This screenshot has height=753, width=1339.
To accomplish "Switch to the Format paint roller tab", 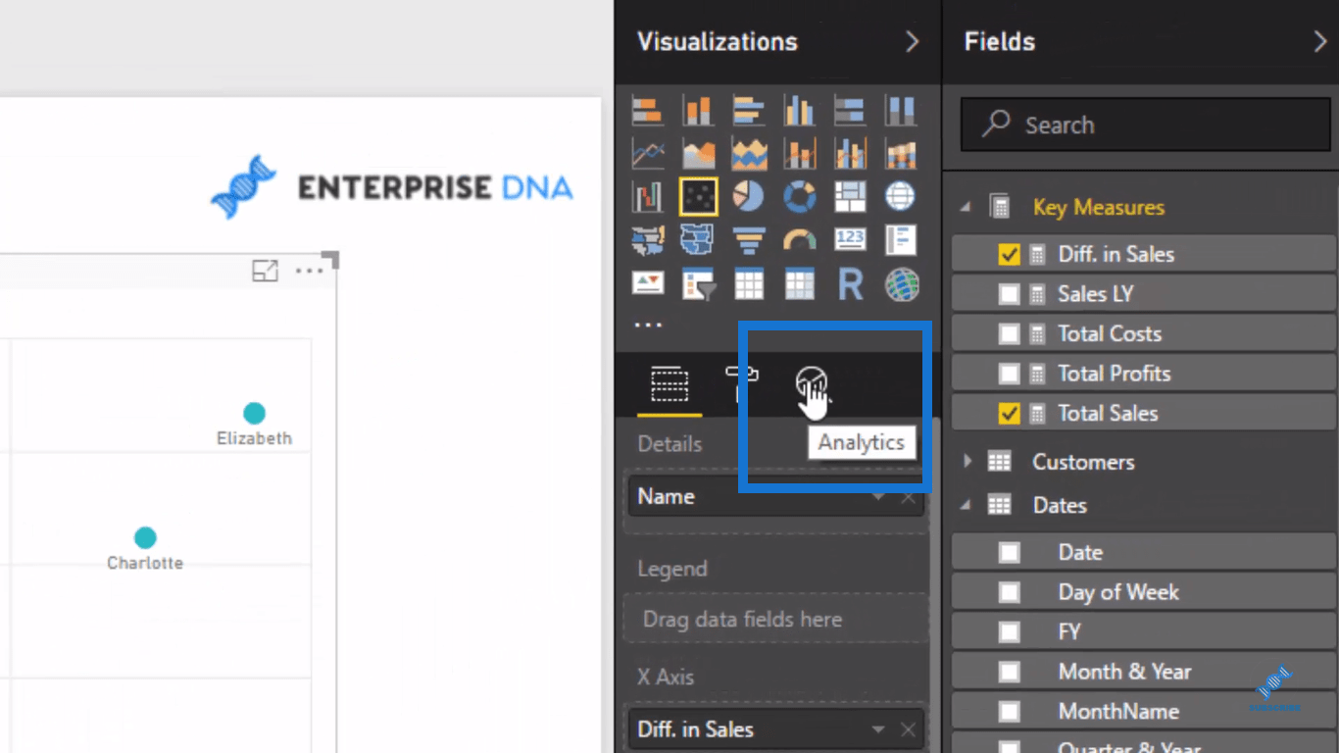I will click(741, 383).
